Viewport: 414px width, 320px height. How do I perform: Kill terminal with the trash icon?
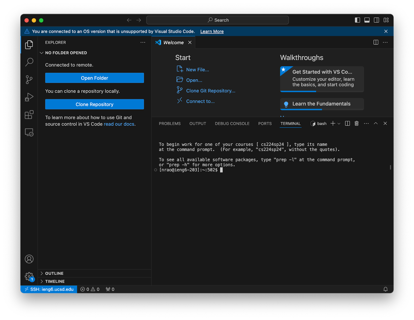pyautogui.click(x=357, y=123)
